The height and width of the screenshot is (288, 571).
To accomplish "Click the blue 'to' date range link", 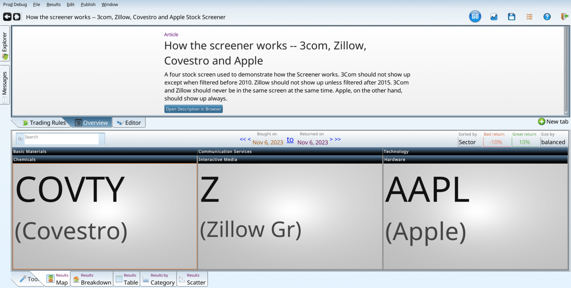I will coord(290,140).
